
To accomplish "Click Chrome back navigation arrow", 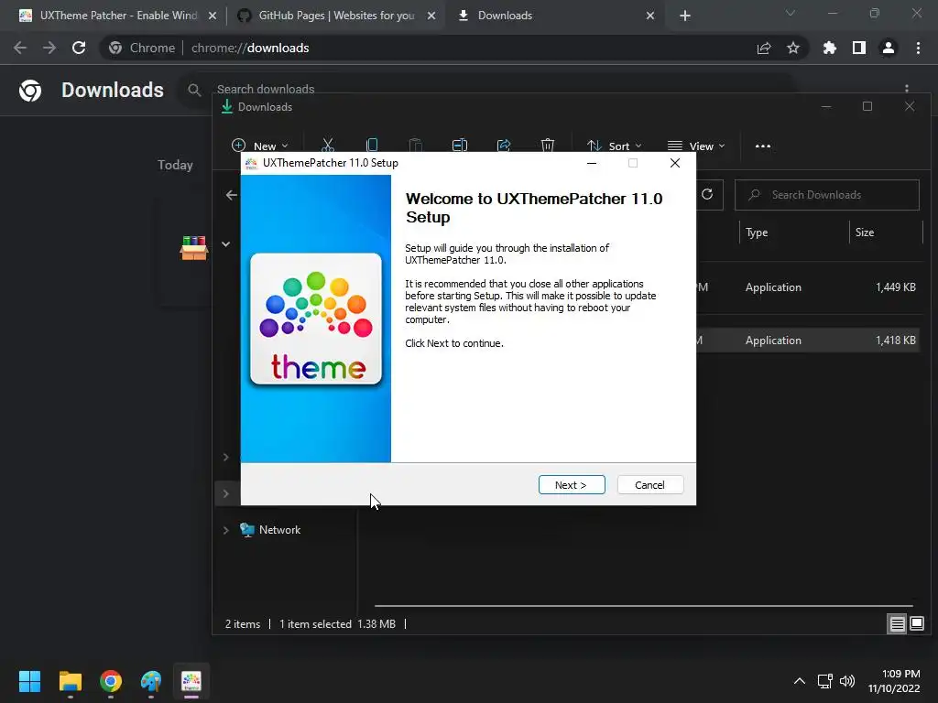I will pos(20,48).
